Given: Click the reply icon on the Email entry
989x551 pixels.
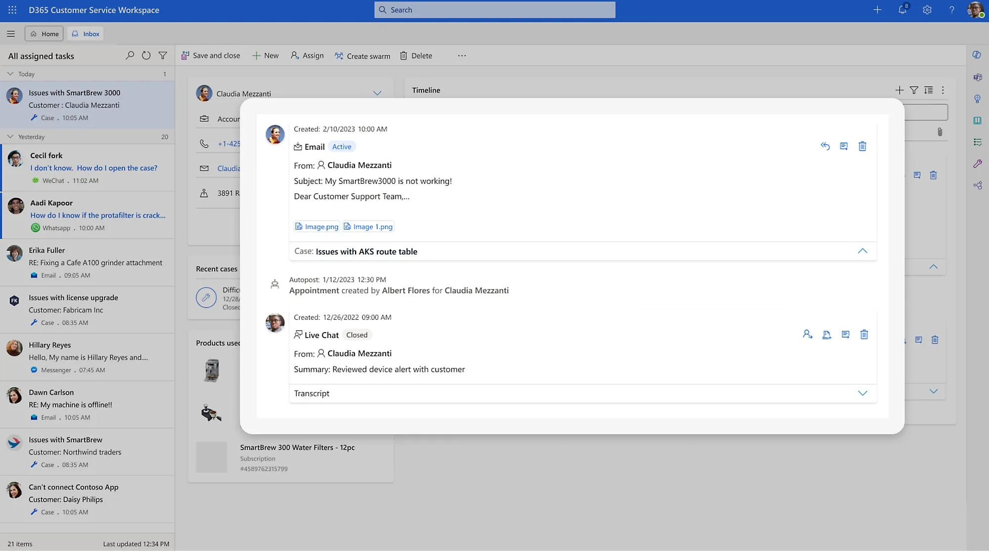Looking at the screenshot, I should [x=825, y=146].
